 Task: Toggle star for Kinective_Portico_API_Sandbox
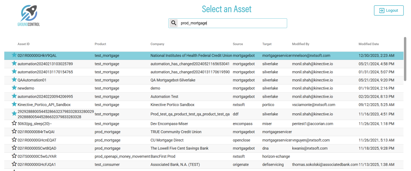pos(14,104)
